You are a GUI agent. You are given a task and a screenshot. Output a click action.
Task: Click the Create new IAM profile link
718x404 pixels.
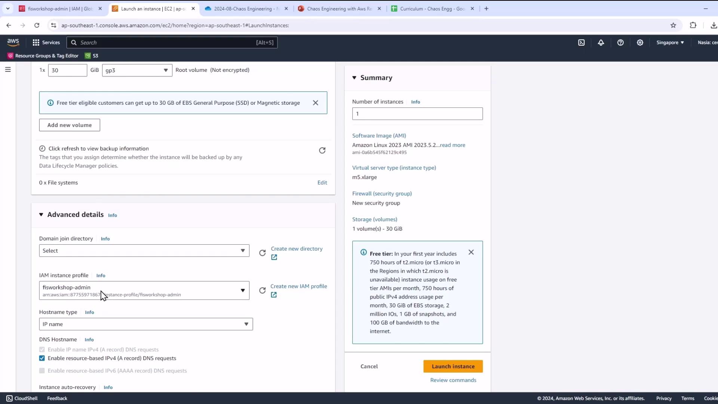click(x=298, y=287)
